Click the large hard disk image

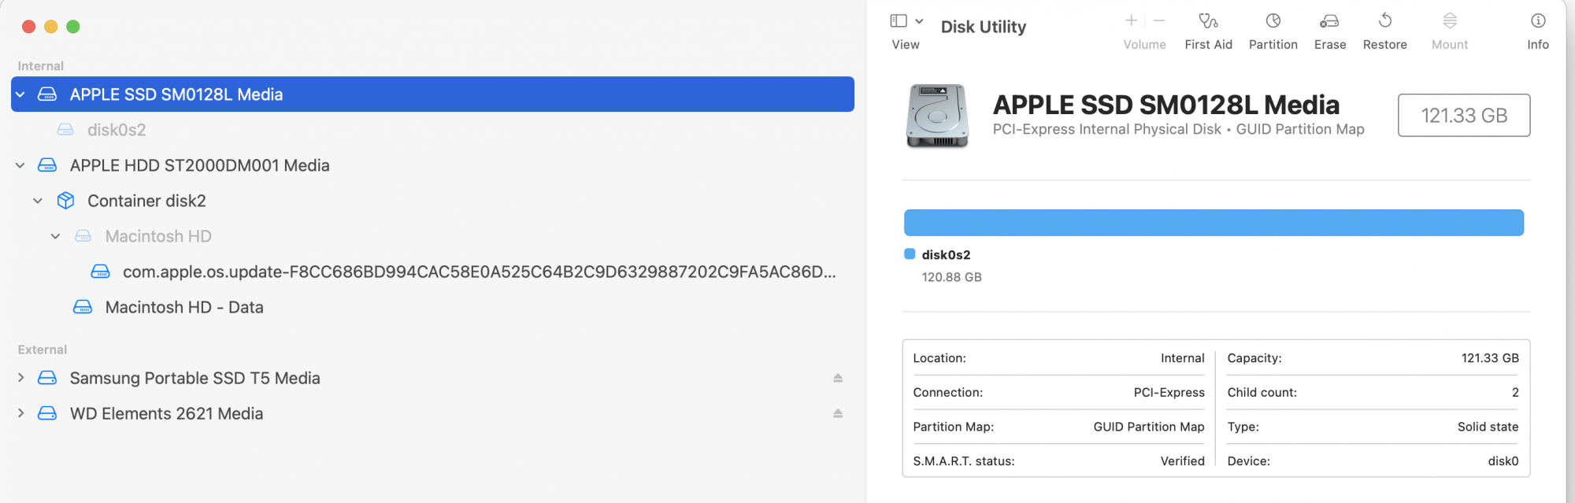[x=937, y=117]
